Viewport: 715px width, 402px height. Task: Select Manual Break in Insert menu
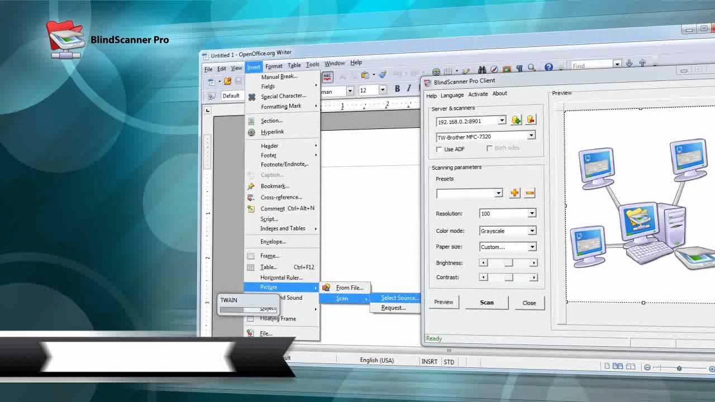[279, 77]
